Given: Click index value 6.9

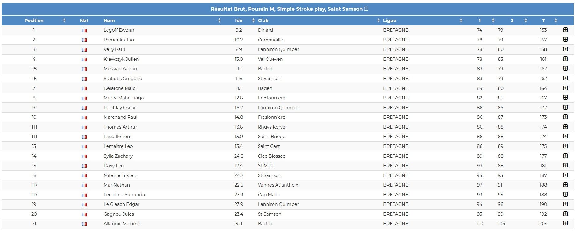Looking at the screenshot, I should [239, 49].
